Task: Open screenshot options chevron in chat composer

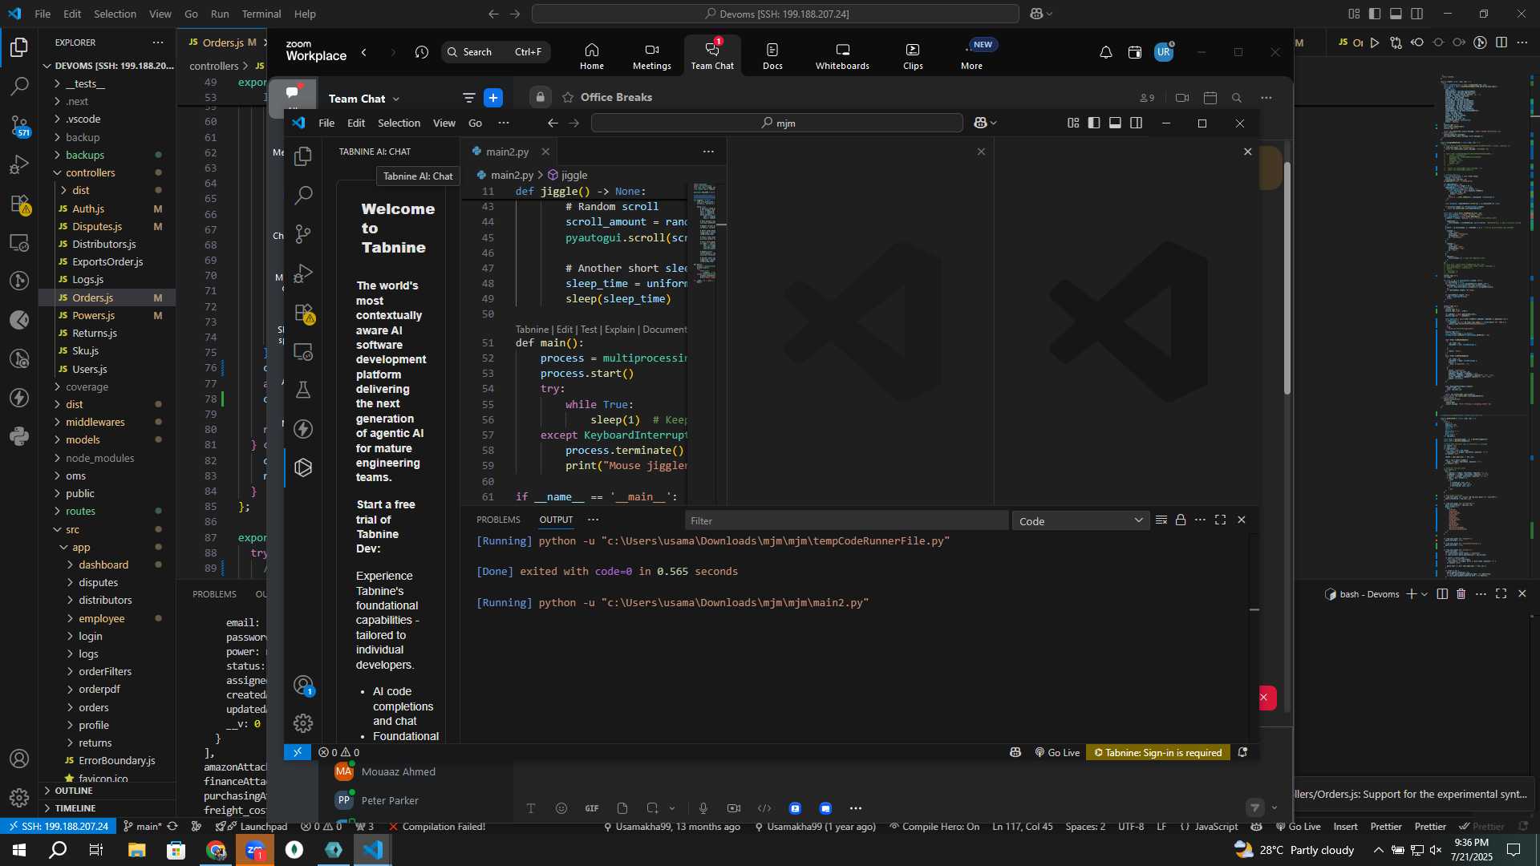Action: coord(672,808)
